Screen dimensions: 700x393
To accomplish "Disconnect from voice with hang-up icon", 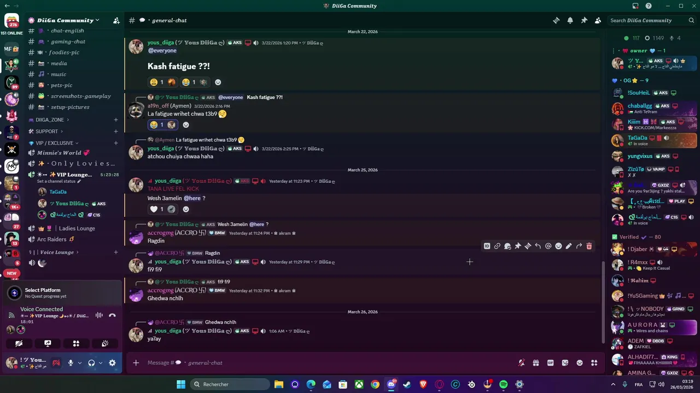I will click(x=112, y=315).
